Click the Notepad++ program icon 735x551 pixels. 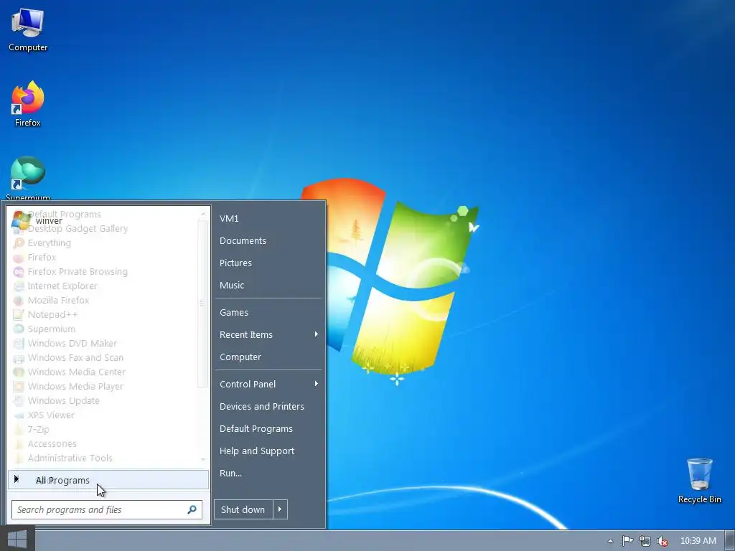pyautogui.click(x=19, y=315)
